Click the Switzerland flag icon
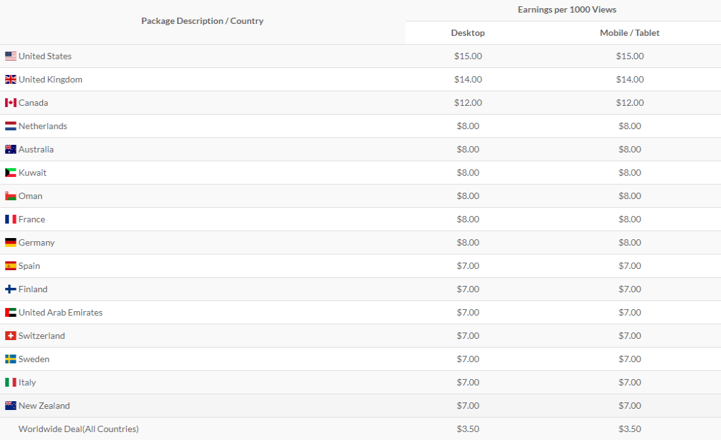 [x=11, y=336]
